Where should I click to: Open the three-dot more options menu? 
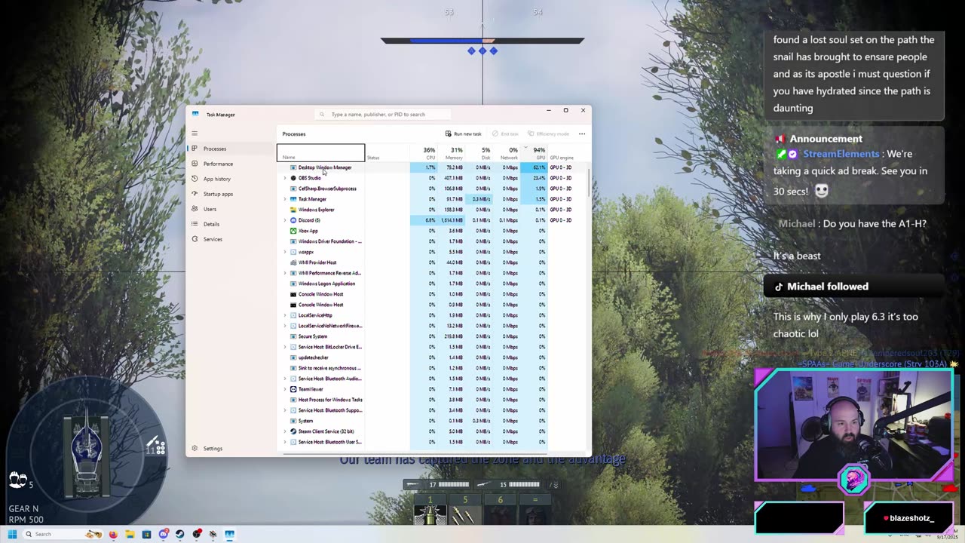582,133
